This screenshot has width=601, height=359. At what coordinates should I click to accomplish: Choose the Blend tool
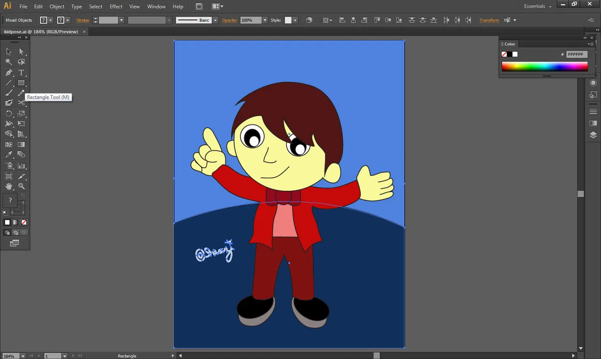point(21,155)
